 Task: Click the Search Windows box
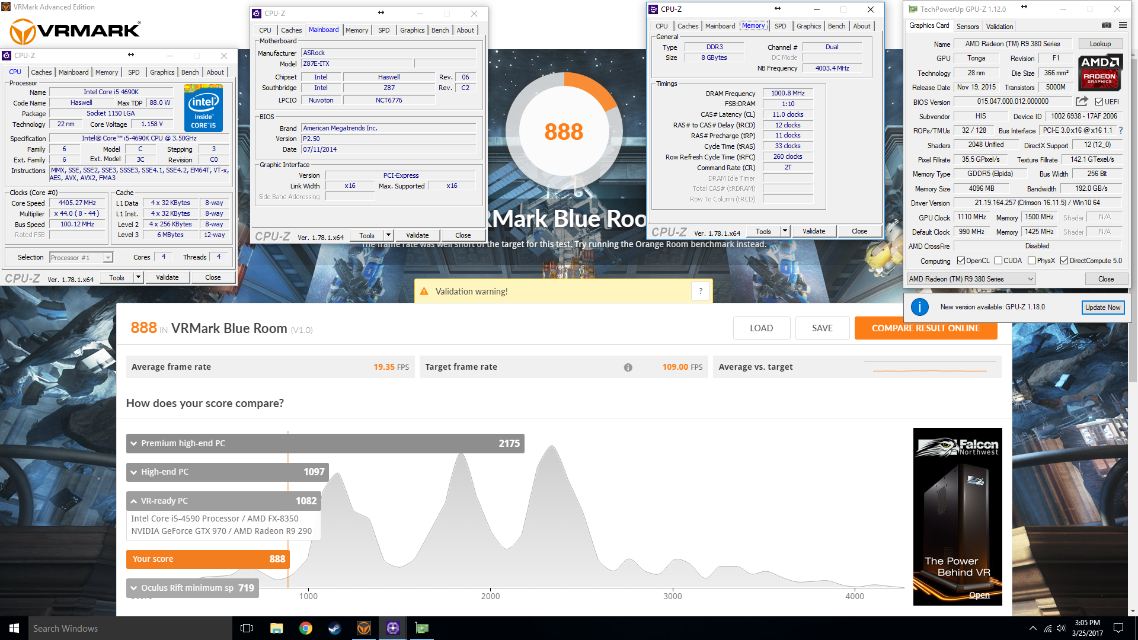(x=130, y=628)
